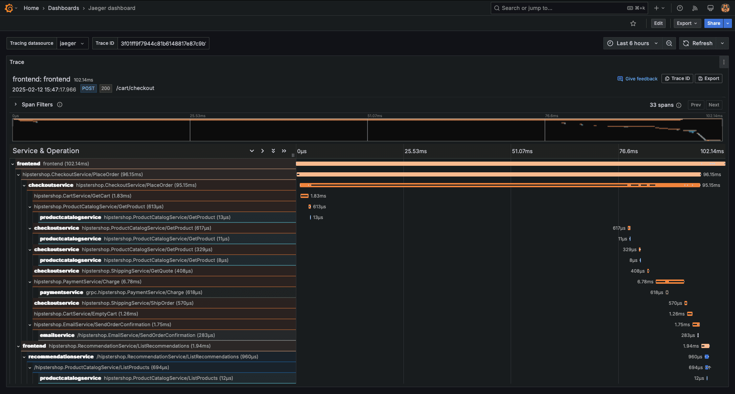Click the Trace panel title
735x394 pixels.
[x=17, y=62]
